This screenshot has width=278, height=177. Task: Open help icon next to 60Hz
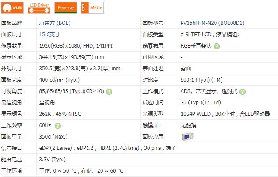[x=58, y=126]
